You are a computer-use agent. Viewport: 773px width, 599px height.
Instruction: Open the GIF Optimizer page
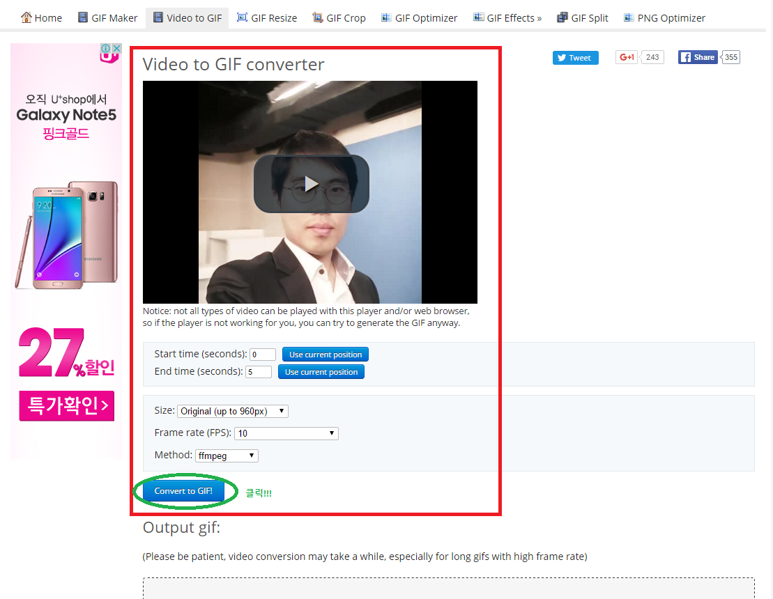tap(420, 18)
